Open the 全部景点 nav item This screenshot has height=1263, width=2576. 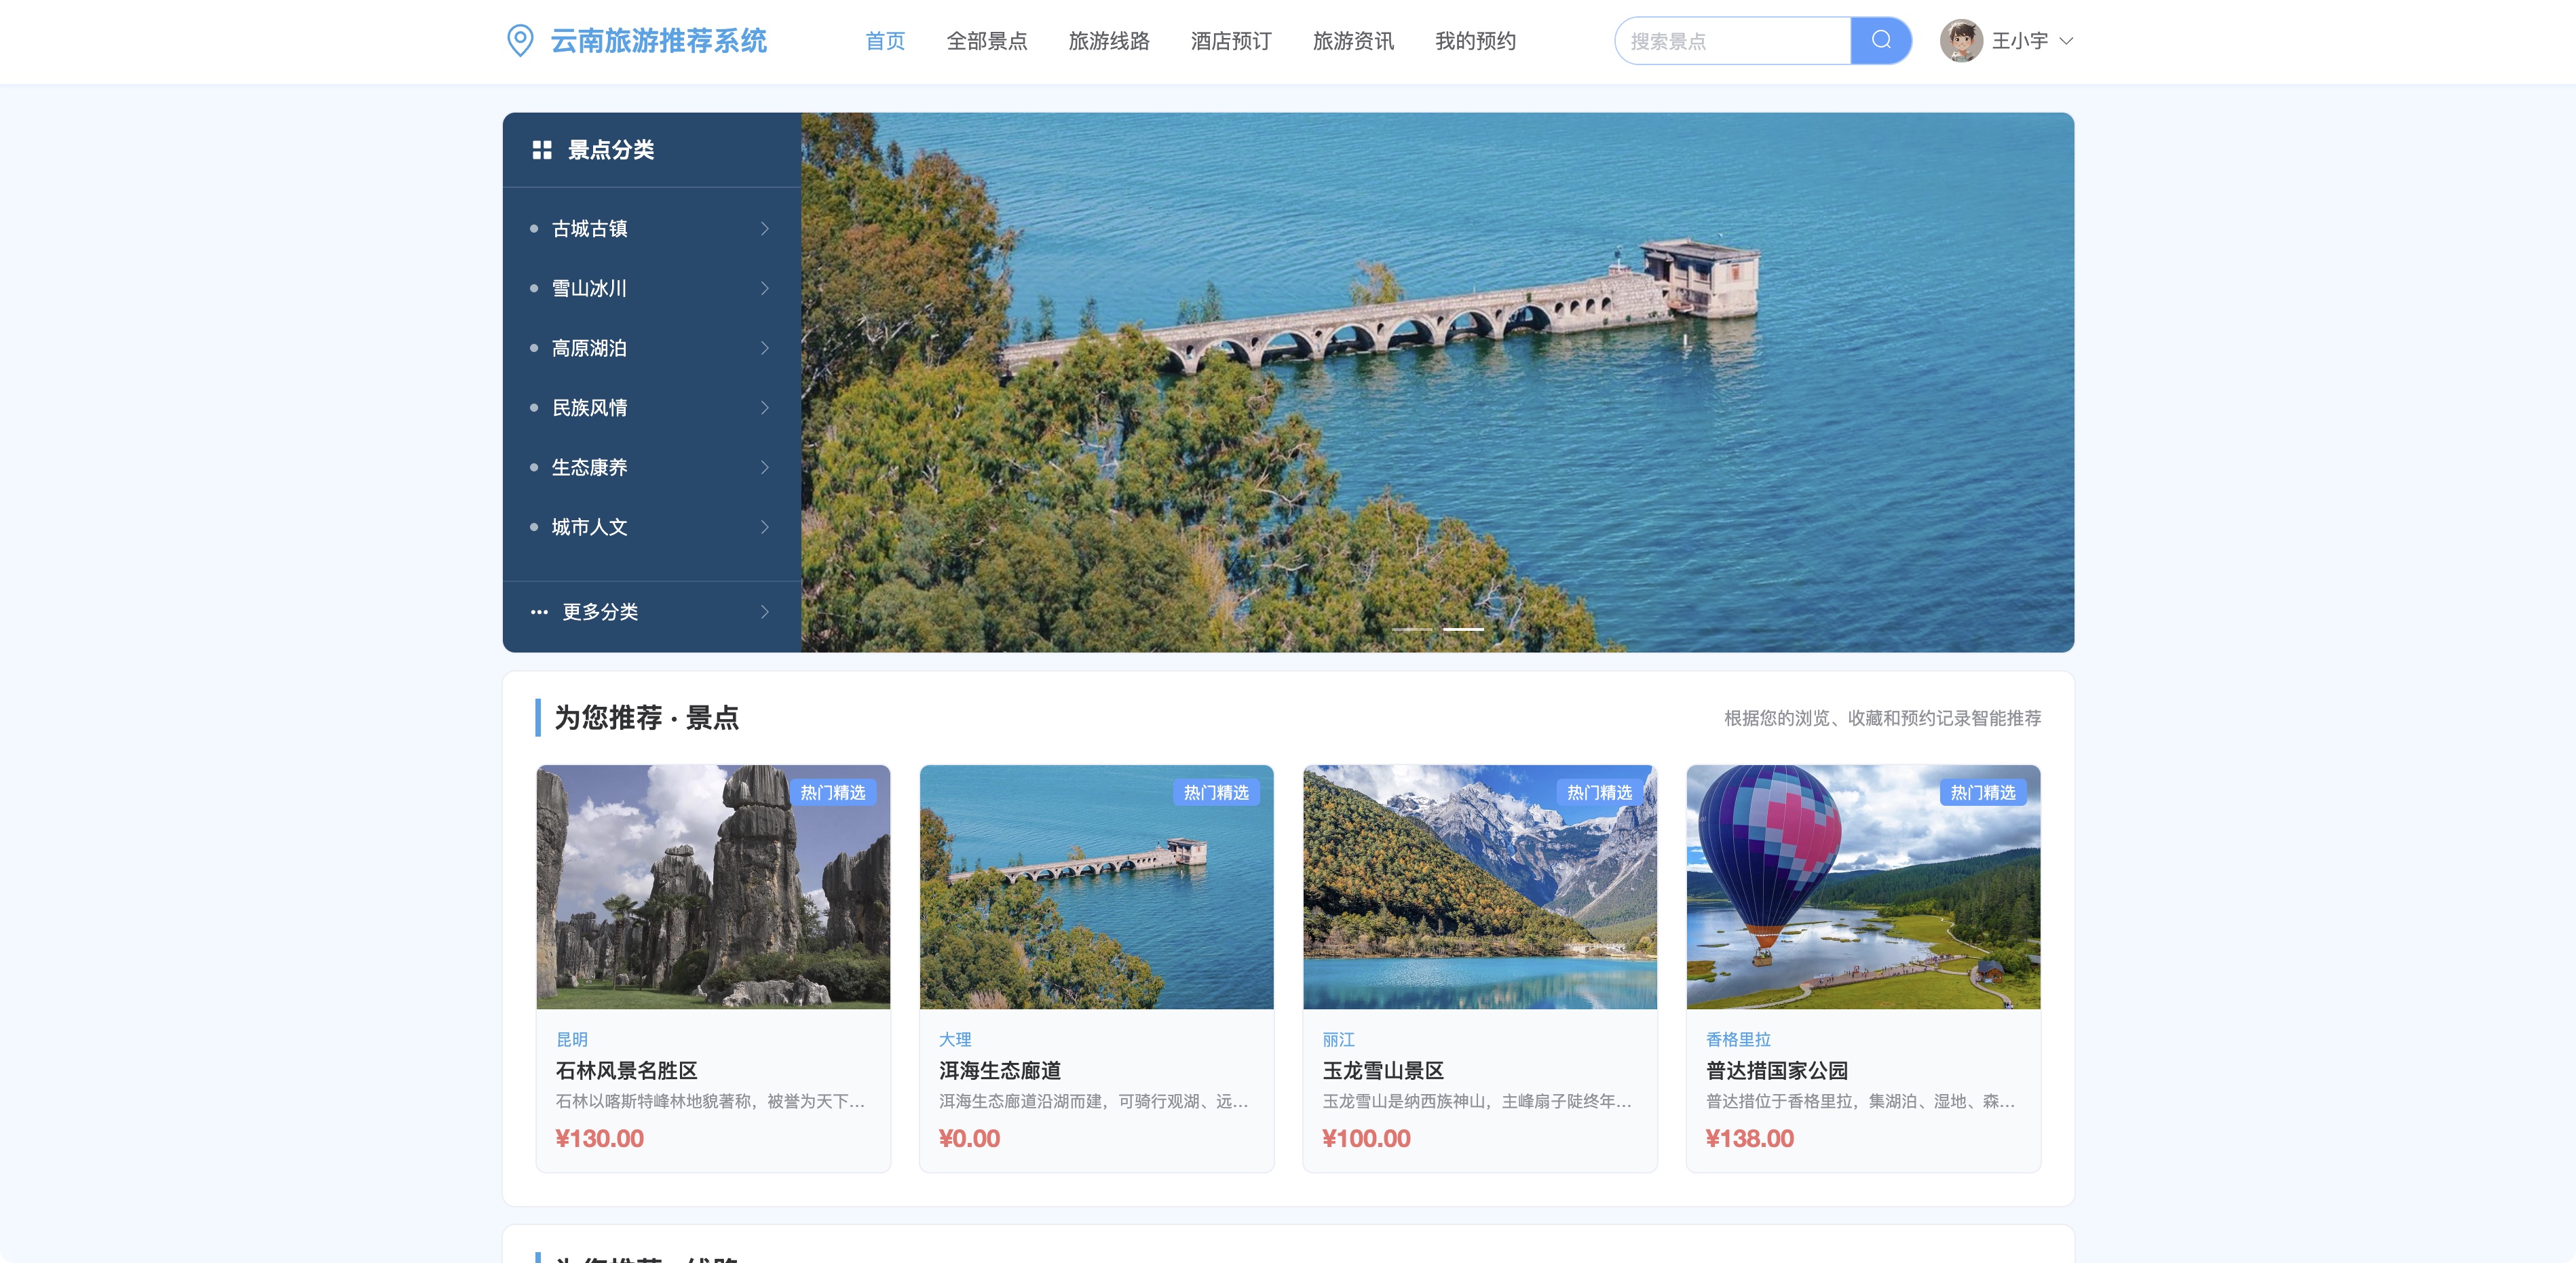pos(987,41)
